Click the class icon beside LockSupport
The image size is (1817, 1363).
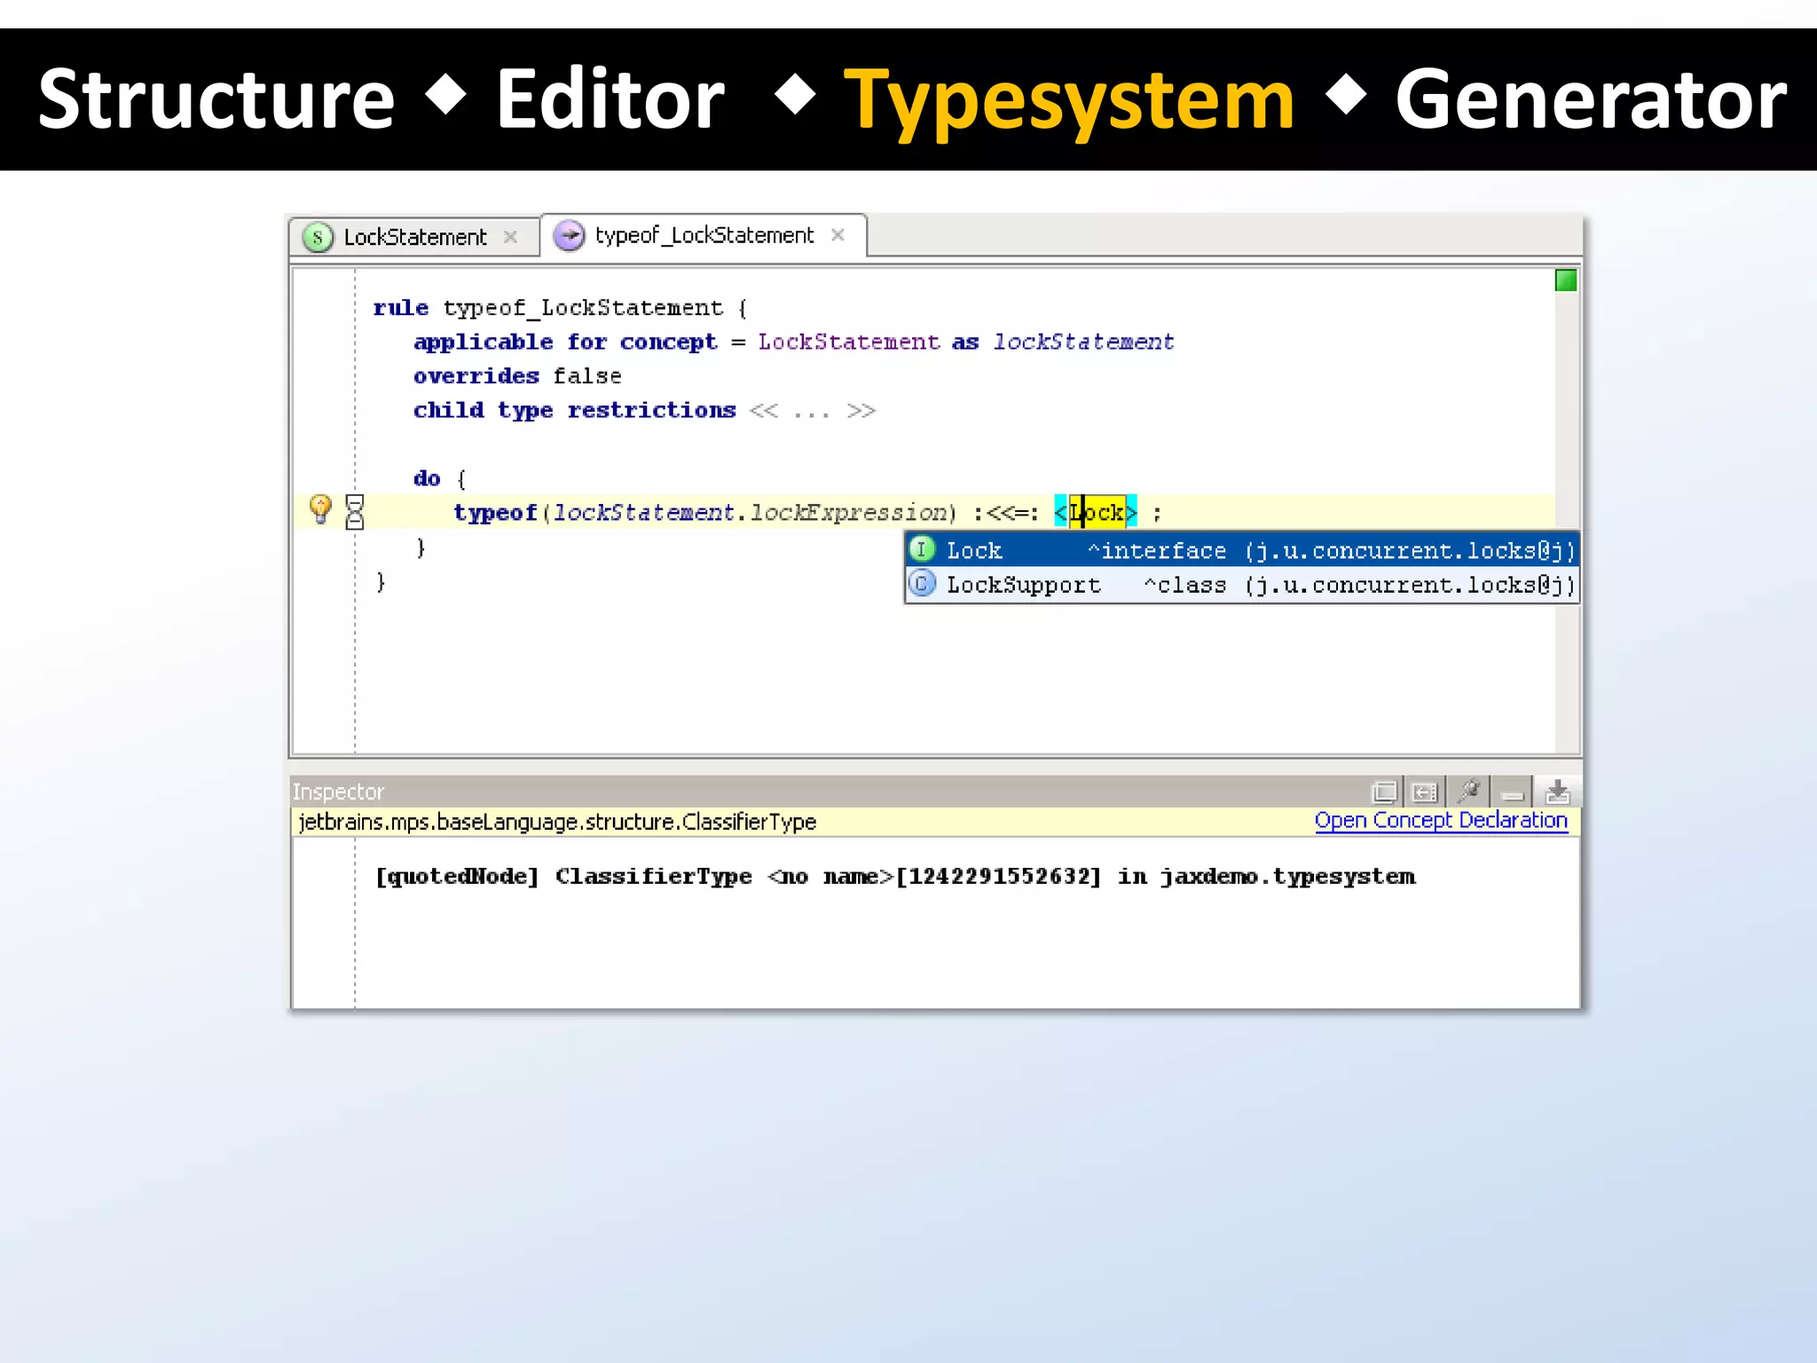coord(923,584)
